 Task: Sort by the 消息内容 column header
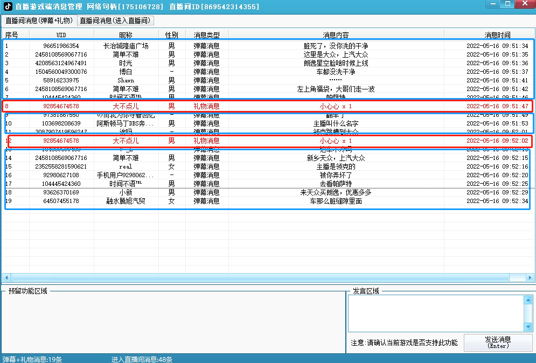coord(336,35)
